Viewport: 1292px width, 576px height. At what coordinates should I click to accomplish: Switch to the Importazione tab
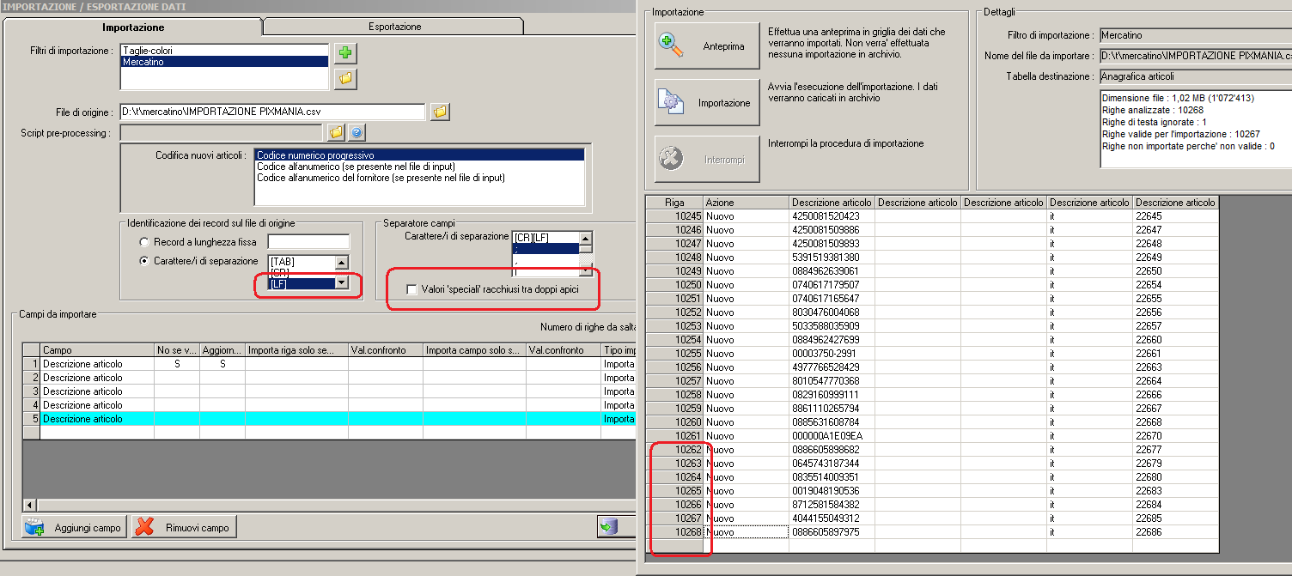133,27
